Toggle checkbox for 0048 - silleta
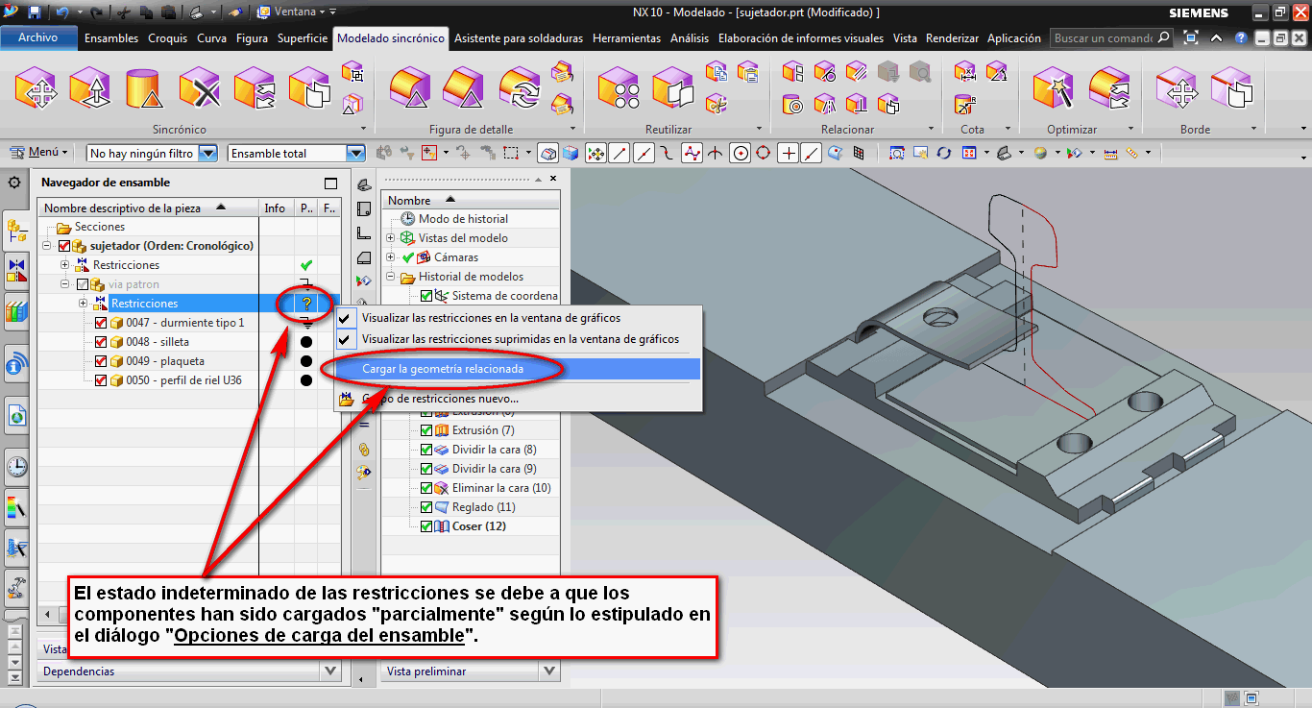 tap(101, 342)
